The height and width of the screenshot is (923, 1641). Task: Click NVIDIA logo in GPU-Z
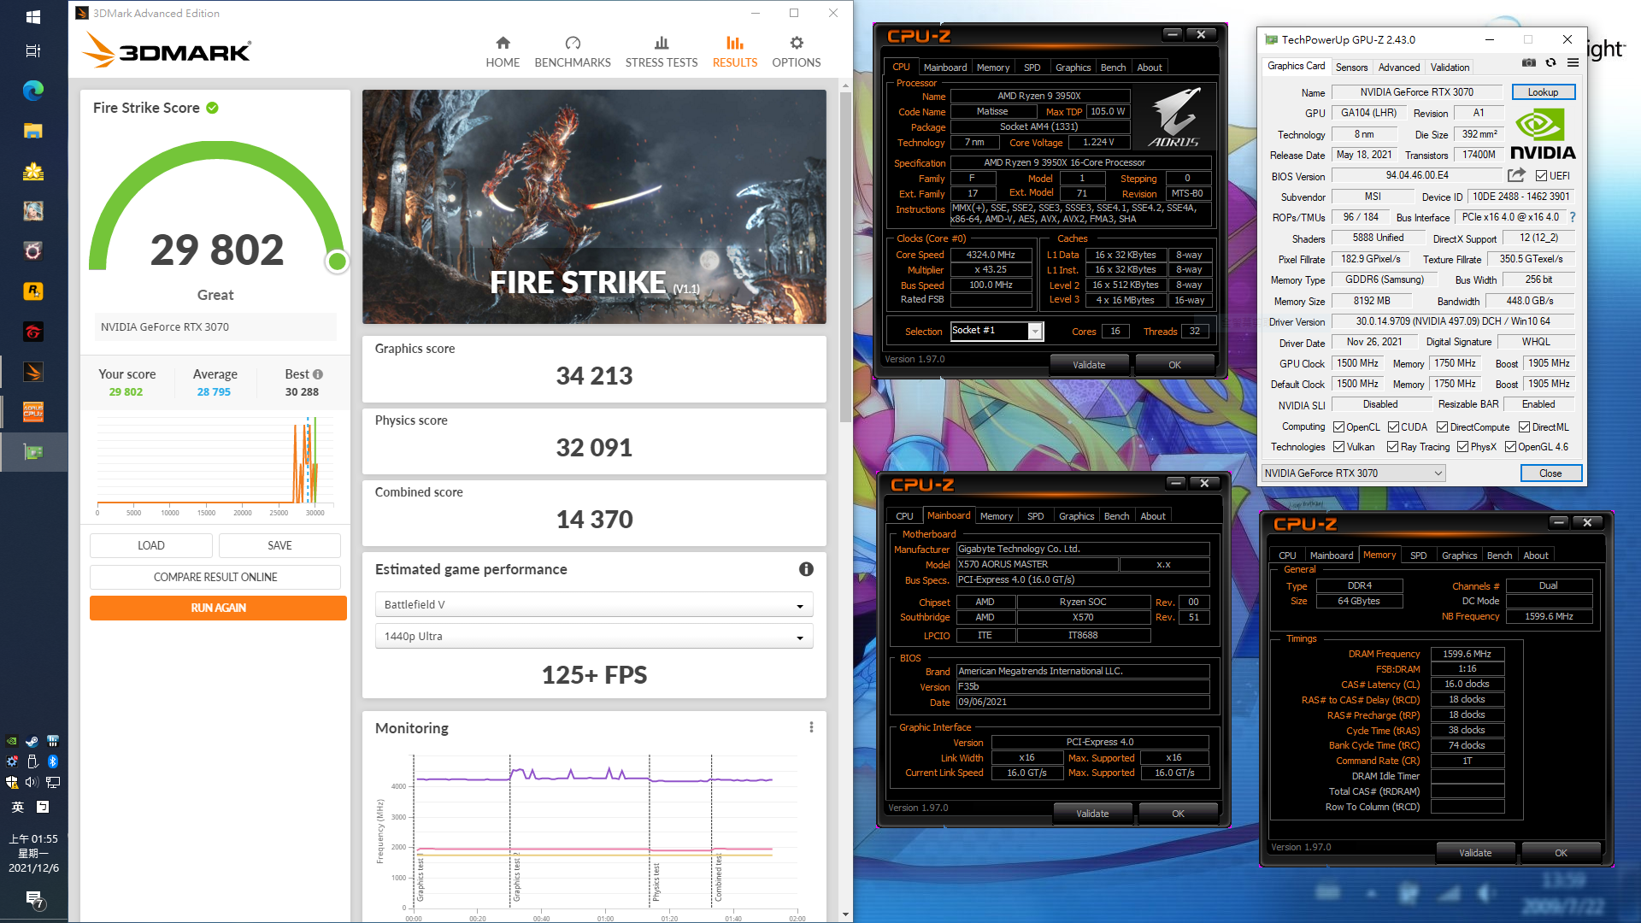click(1543, 135)
